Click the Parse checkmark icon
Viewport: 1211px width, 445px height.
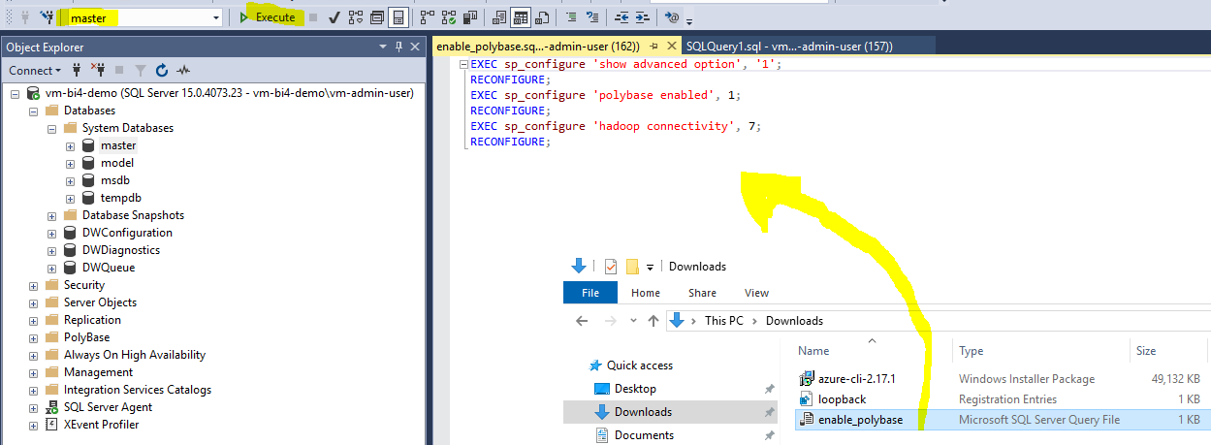(335, 17)
